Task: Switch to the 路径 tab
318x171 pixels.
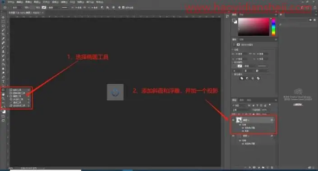Action: click(x=249, y=100)
